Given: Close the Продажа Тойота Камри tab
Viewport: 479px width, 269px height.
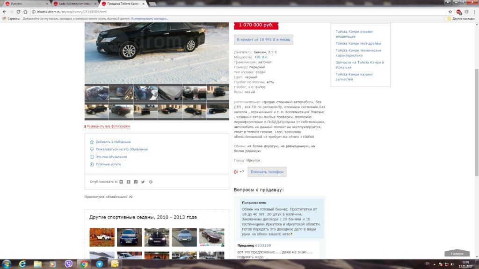Looking at the screenshot, I should point(143,4).
